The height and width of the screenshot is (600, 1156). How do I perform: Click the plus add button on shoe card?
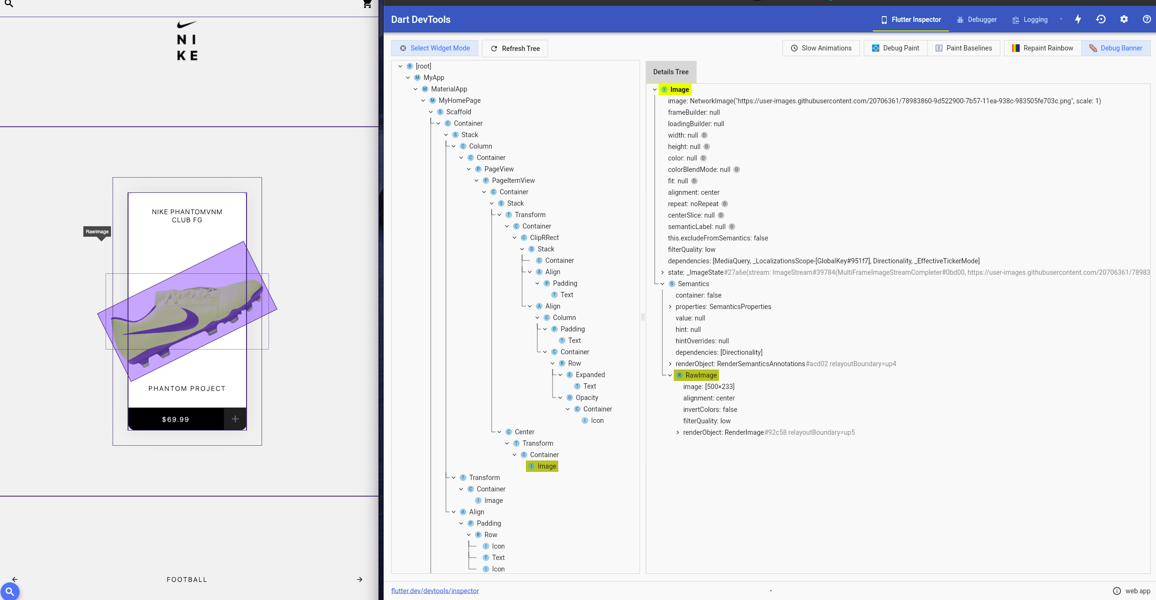coord(235,419)
